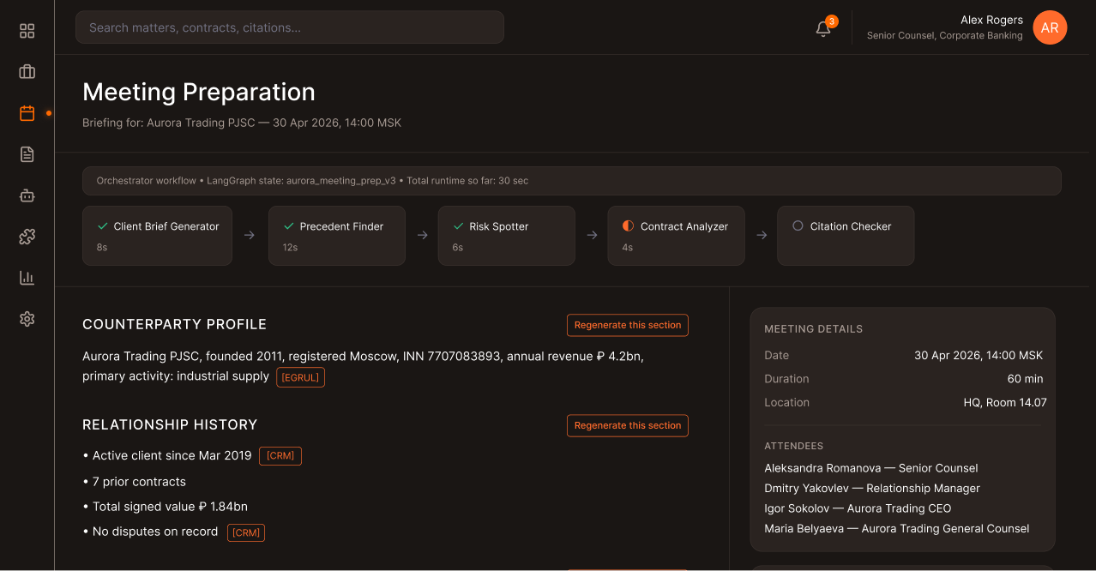This screenshot has width=1096, height=571.
Task: Regenerate the Counterparty Profile section
Action: 628,326
